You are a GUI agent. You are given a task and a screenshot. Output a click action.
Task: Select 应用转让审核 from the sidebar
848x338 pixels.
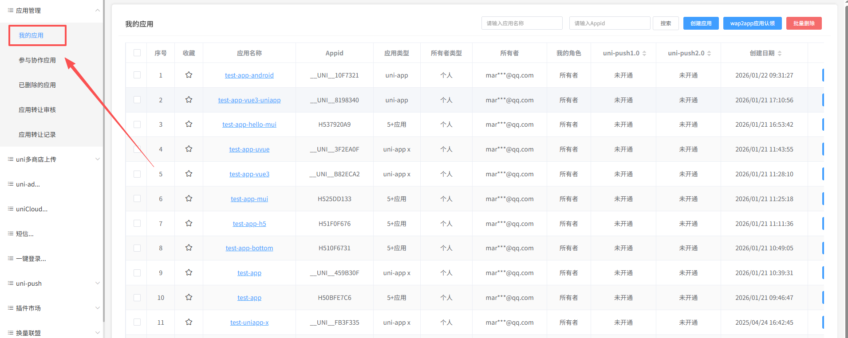point(37,110)
